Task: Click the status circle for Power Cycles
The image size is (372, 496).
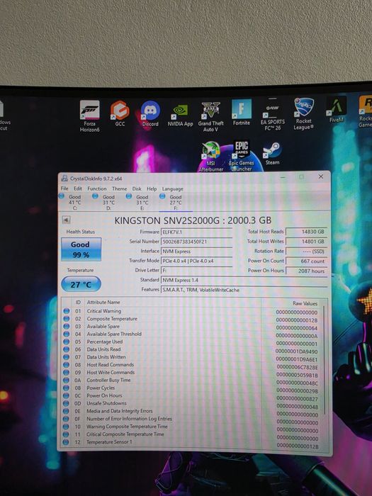Action: (66, 388)
